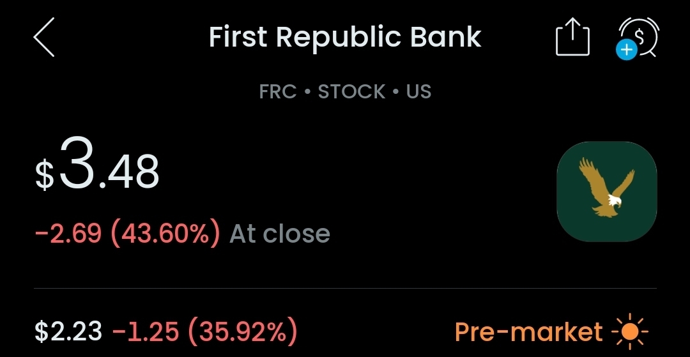The image size is (690, 357).
Task: Tap the orange sun icon
Action: [629, 332]
